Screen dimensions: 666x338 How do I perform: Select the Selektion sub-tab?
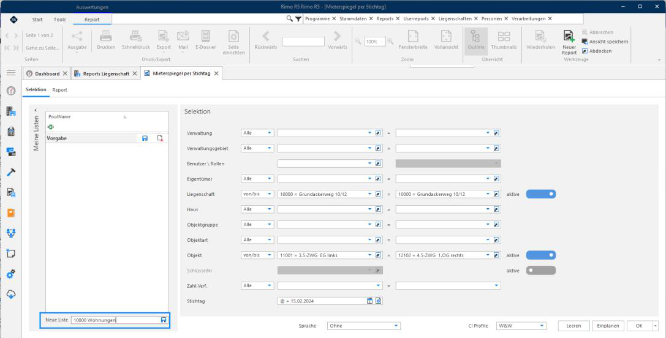(36, 90)
